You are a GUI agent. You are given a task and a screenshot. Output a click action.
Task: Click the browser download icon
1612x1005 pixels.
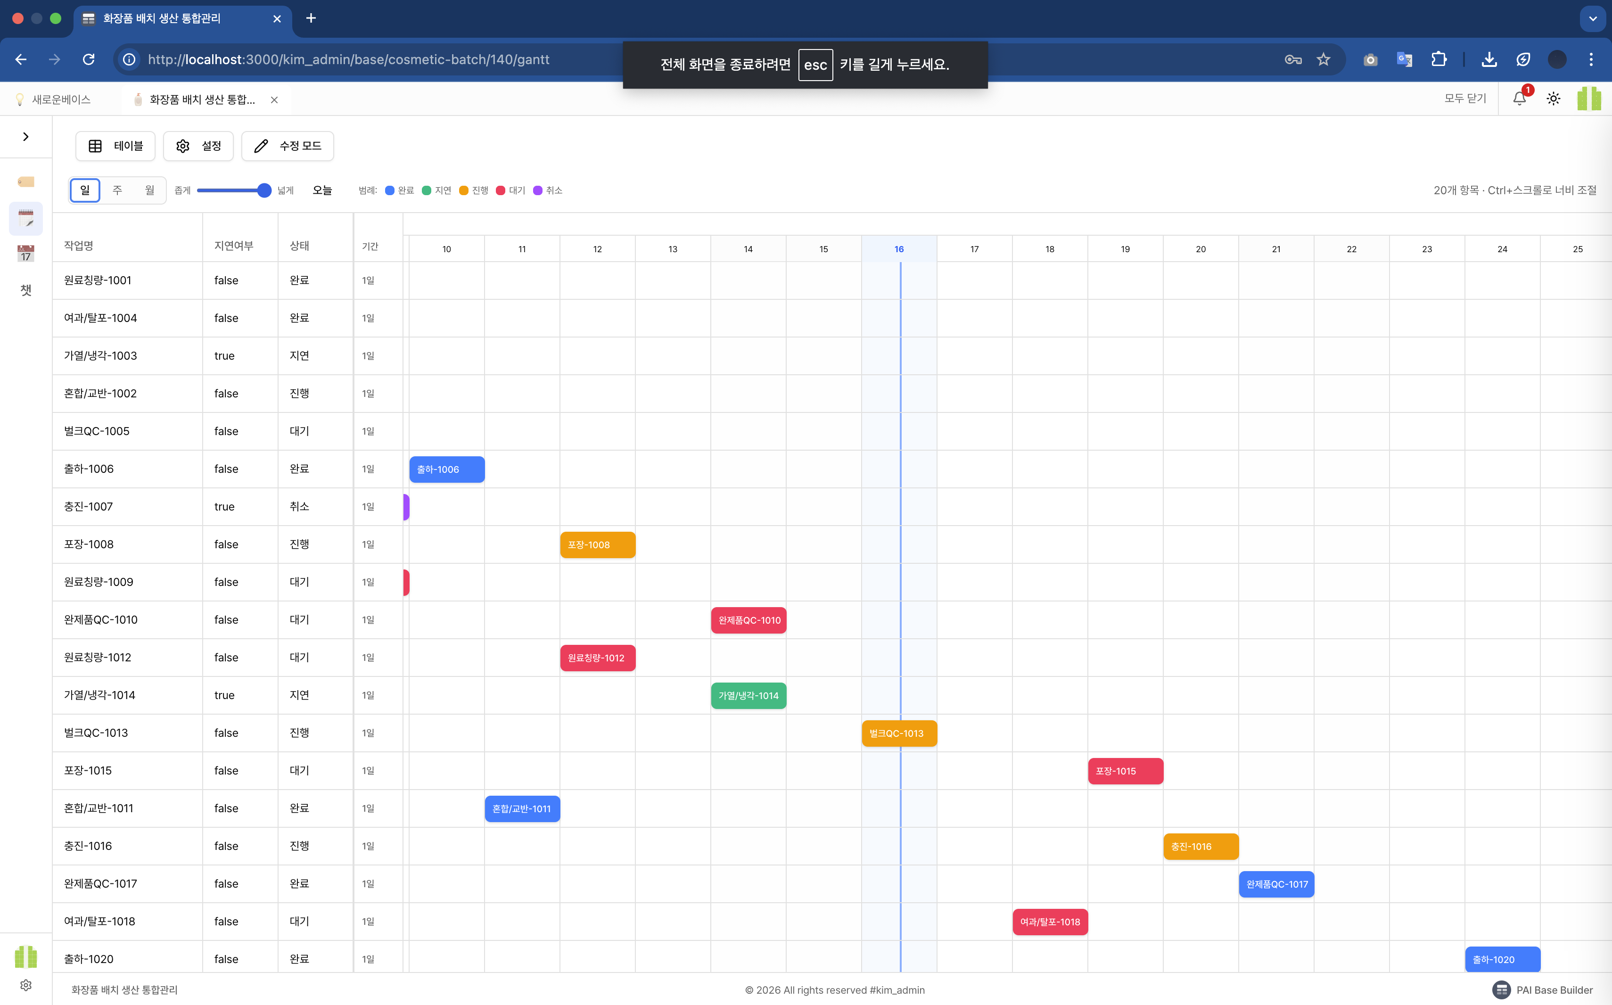[1489, 59]
